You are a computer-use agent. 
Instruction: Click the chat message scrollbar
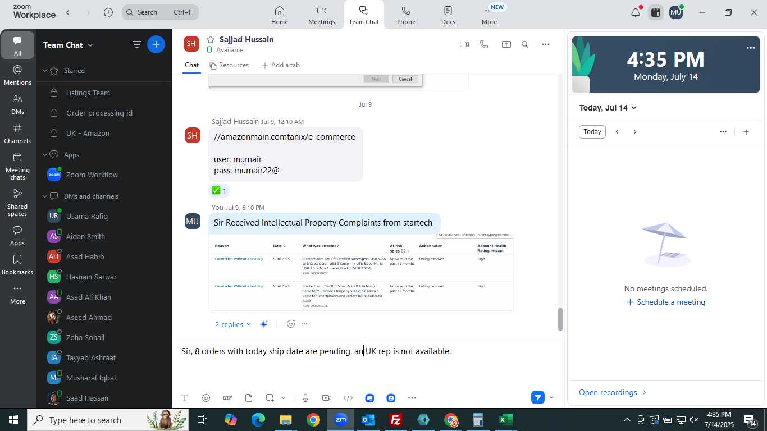pyautogui.click(x=560, y=319)
